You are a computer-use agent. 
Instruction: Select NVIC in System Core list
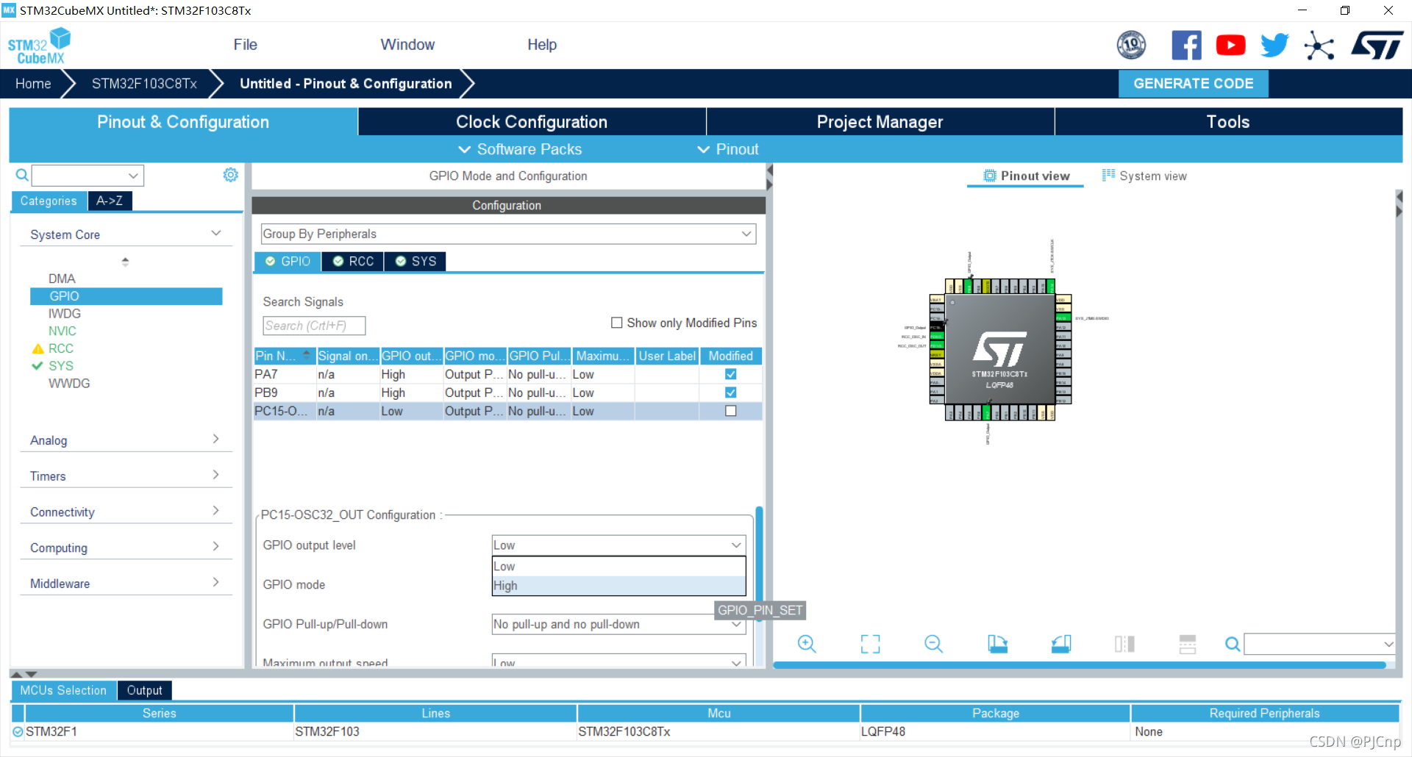coord(63,331)
